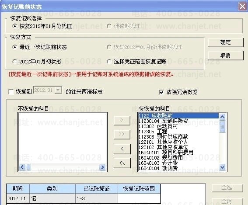
Task: Click the 恢复记账范围 column header
Action: [139, 188]
